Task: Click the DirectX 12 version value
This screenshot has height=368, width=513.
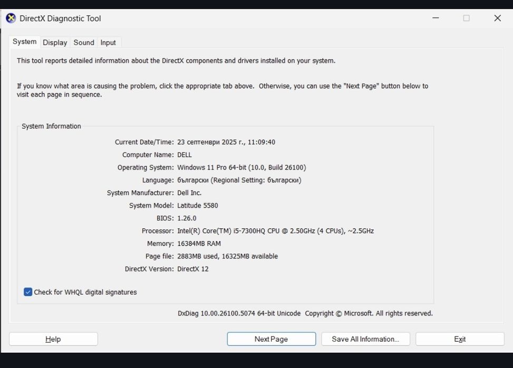Action: (192, 269)
